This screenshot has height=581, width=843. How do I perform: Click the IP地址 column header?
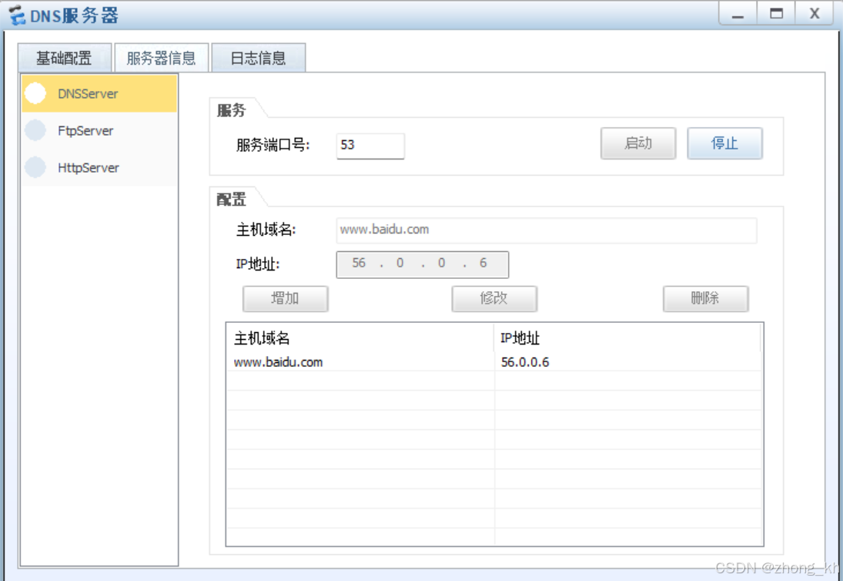627,338
